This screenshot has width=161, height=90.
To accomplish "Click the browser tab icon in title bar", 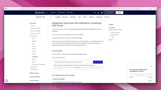I will click(x=6, y=9).
